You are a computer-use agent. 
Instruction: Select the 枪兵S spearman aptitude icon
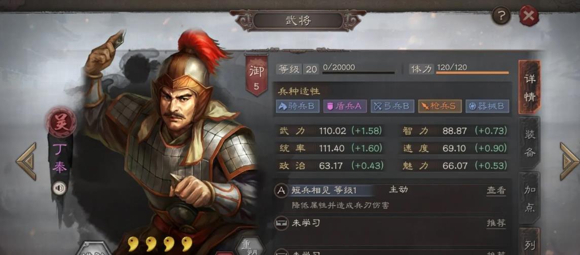[440, 106]
